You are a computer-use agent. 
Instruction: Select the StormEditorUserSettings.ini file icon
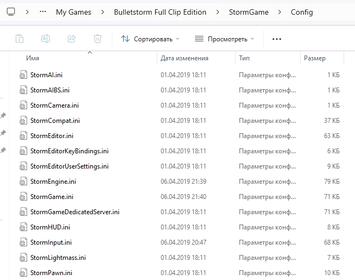pos(23,166)
